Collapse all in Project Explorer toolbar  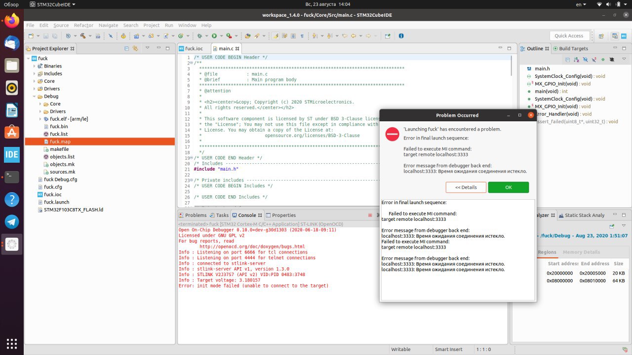(x=127, y=48)
